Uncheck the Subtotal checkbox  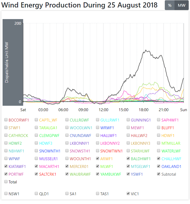point(159,174)
